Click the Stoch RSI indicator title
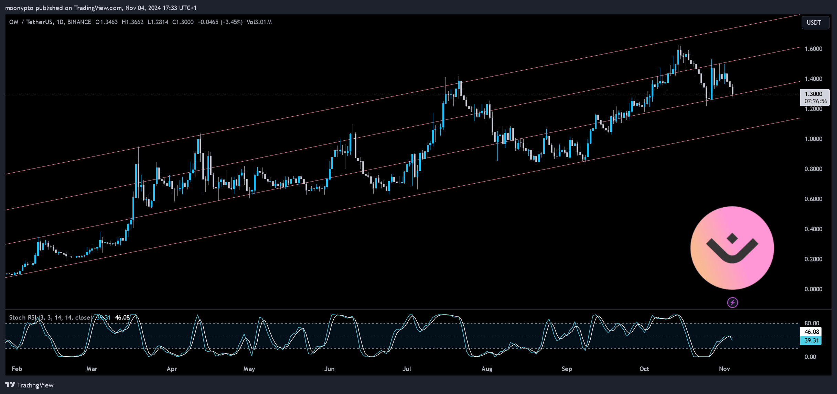Viewport: 837px width, 394px height. coord(50,317)
